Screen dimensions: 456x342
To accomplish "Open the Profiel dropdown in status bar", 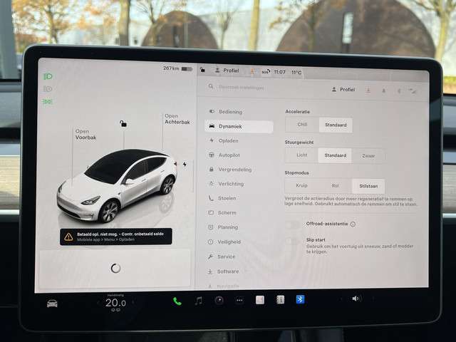I will pyautogui.click(x=228, y=71).
